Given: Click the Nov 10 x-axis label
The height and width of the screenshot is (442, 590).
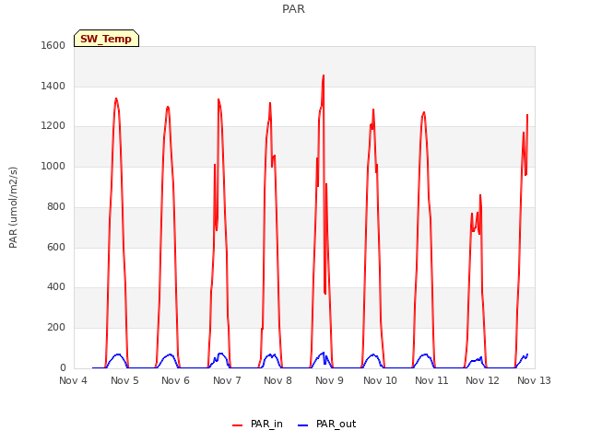Looking at the screenshot, I should (380, 380).
